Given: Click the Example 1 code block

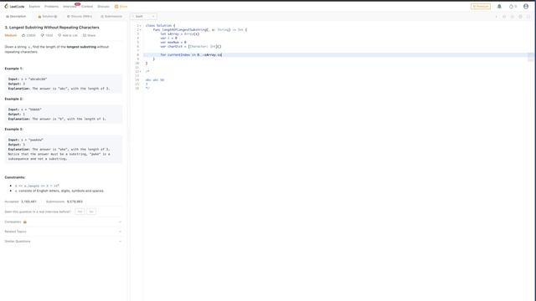Looking at the screenshot, I should tap(64, 84).
